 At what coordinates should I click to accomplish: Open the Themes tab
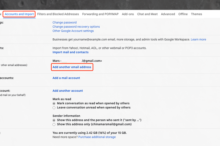tap(197, 14)
